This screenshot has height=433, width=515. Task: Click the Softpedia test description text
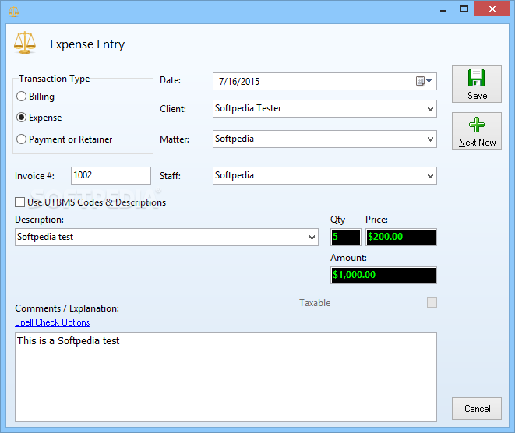[x=45, y=237]
